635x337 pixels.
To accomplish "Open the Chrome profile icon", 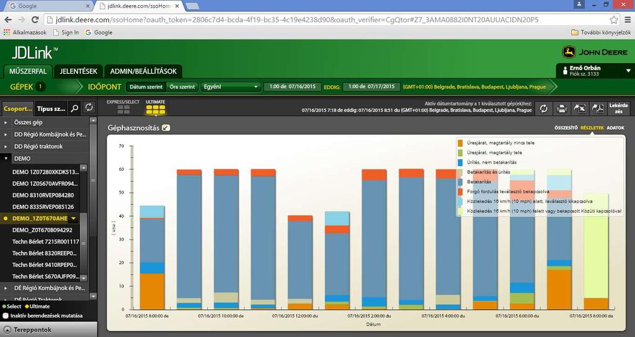I will 579,4.
